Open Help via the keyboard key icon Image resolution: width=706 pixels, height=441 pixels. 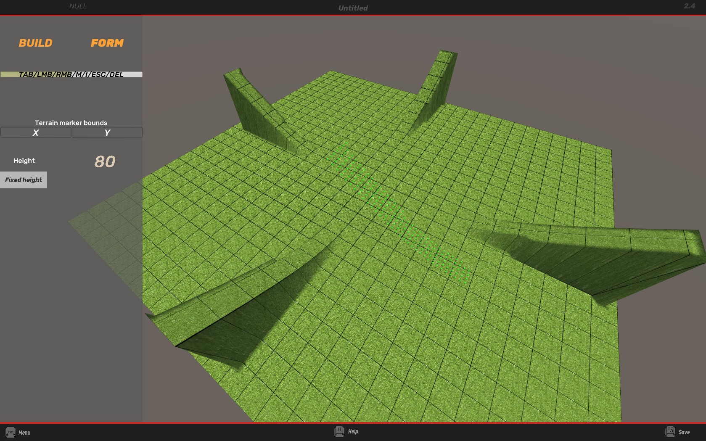[x=339, y=431]
